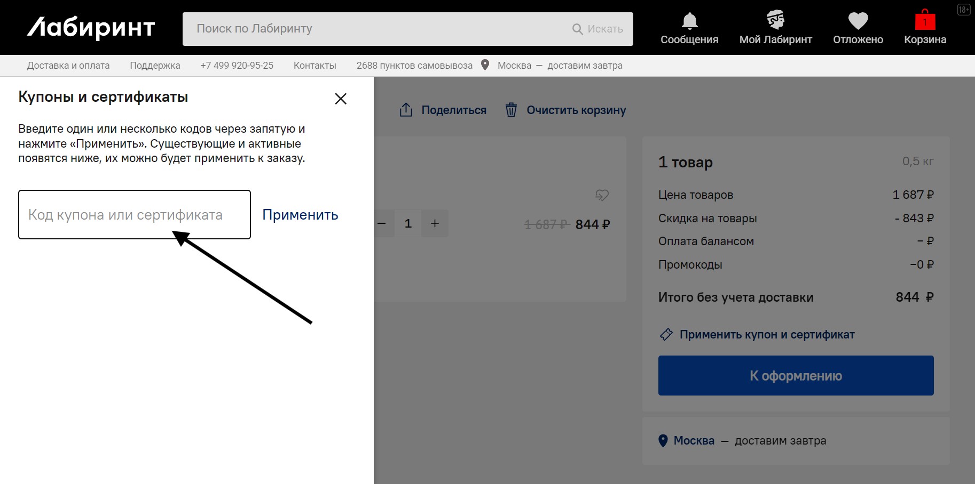Decrease item quantity with minus
The image size is (975, 484).
381,223
